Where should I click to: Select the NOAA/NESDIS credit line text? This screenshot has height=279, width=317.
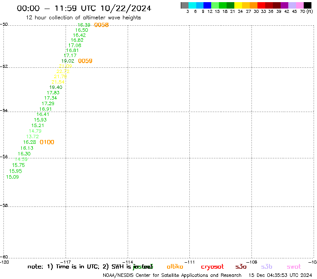coord(172,275)
